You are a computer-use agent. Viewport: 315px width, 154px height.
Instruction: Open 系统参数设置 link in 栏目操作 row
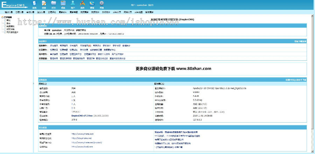coord(96,50)
